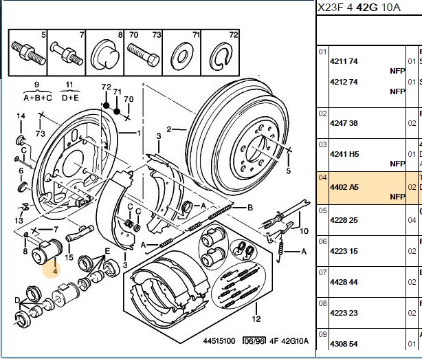This screenshot has width=422, height=359.
Task: Click the label B beside the long spring
Action: pos(250,208)
